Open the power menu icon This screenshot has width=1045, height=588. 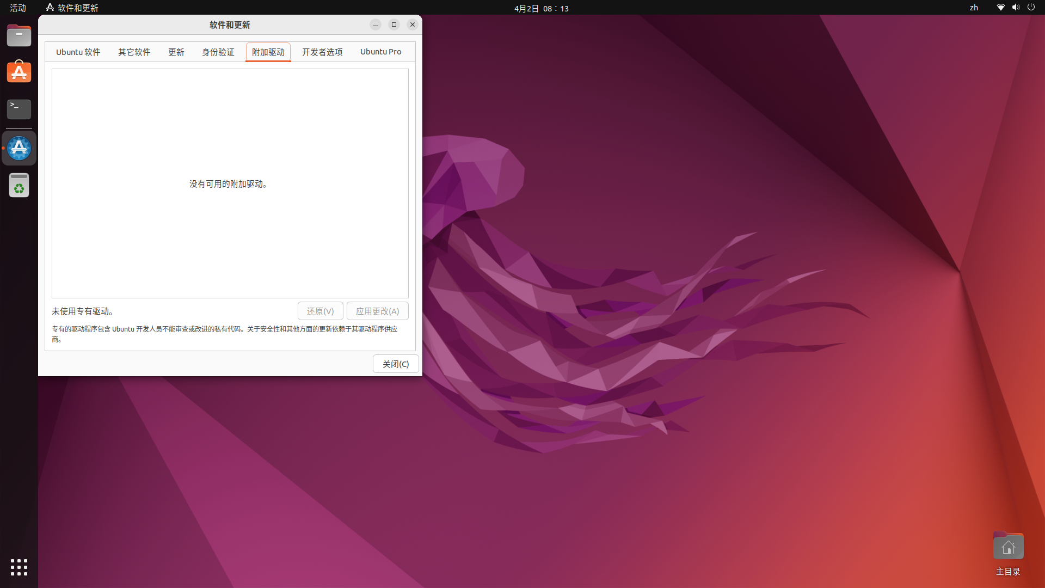(1031, 8)
